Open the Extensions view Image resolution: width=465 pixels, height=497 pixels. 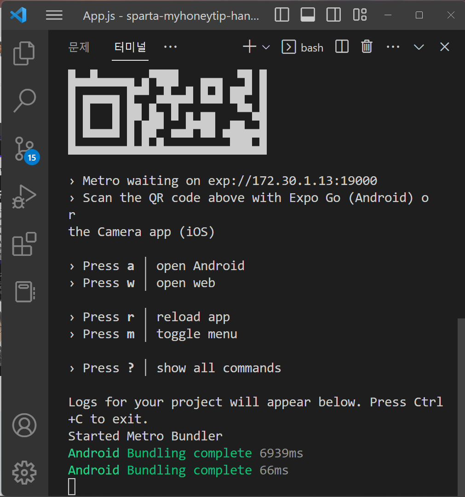(24, 244)
